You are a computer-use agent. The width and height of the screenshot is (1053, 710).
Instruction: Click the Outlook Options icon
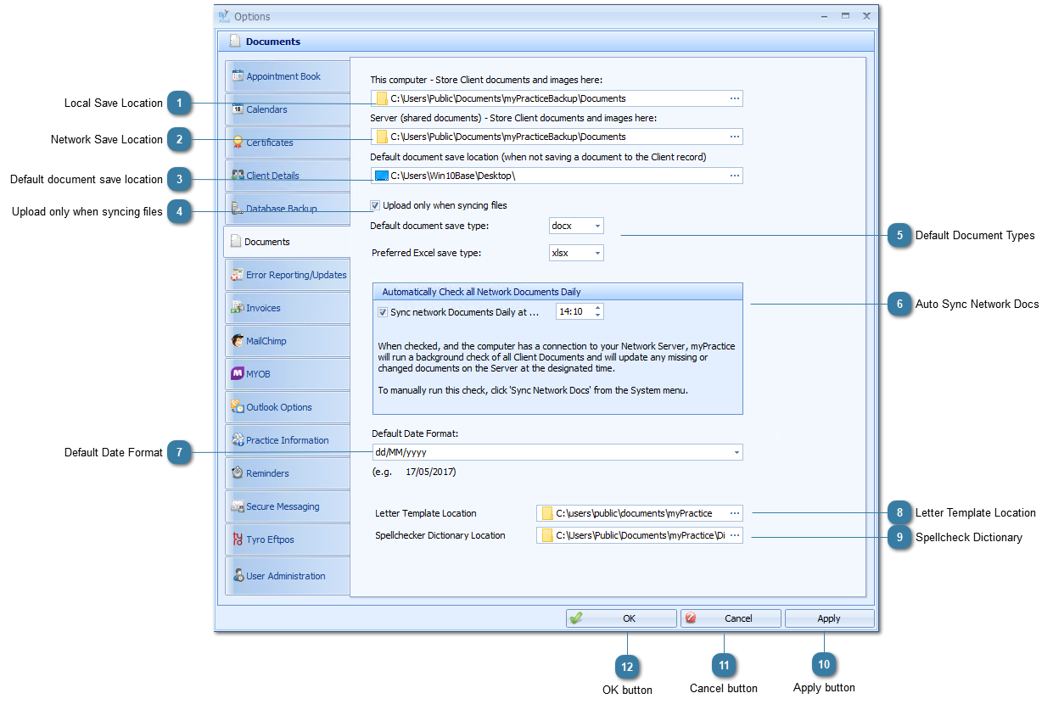pyautogui.click(x=238, y=406)
